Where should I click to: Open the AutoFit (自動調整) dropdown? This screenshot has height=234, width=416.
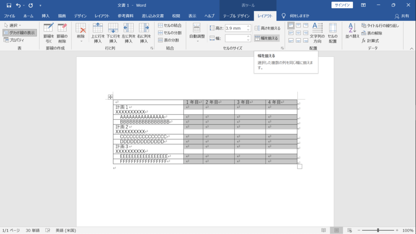click(197, 33)
